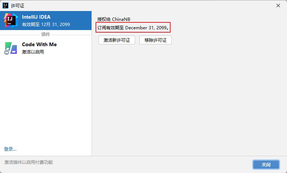Select the IntelliJ IDEA license entry name

[36, 17]
